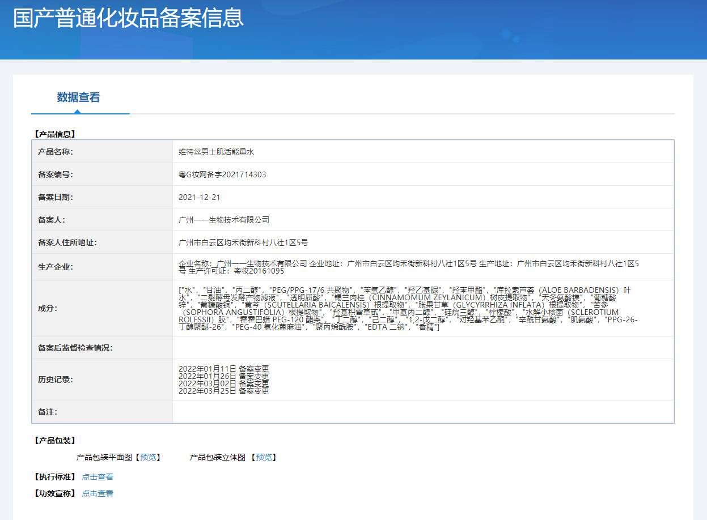Viewport: 707px width, 520px height.
Task: Select the 数据查看 tab
Action: pyautogui.click(x=78, y=97)
